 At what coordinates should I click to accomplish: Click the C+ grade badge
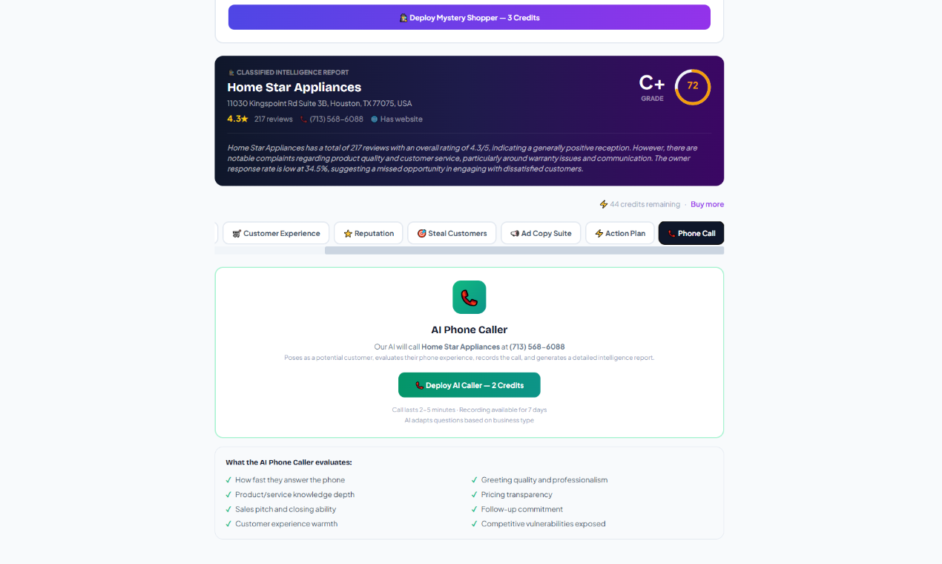coord(652,87)
